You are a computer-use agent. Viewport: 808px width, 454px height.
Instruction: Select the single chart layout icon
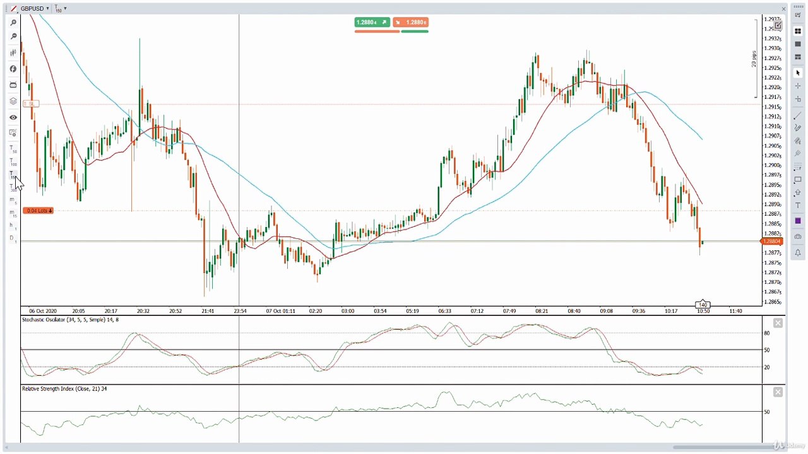[x=798, y=44]
